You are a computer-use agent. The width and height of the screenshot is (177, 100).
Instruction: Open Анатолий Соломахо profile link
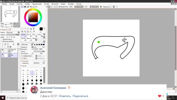pos(53,88)
